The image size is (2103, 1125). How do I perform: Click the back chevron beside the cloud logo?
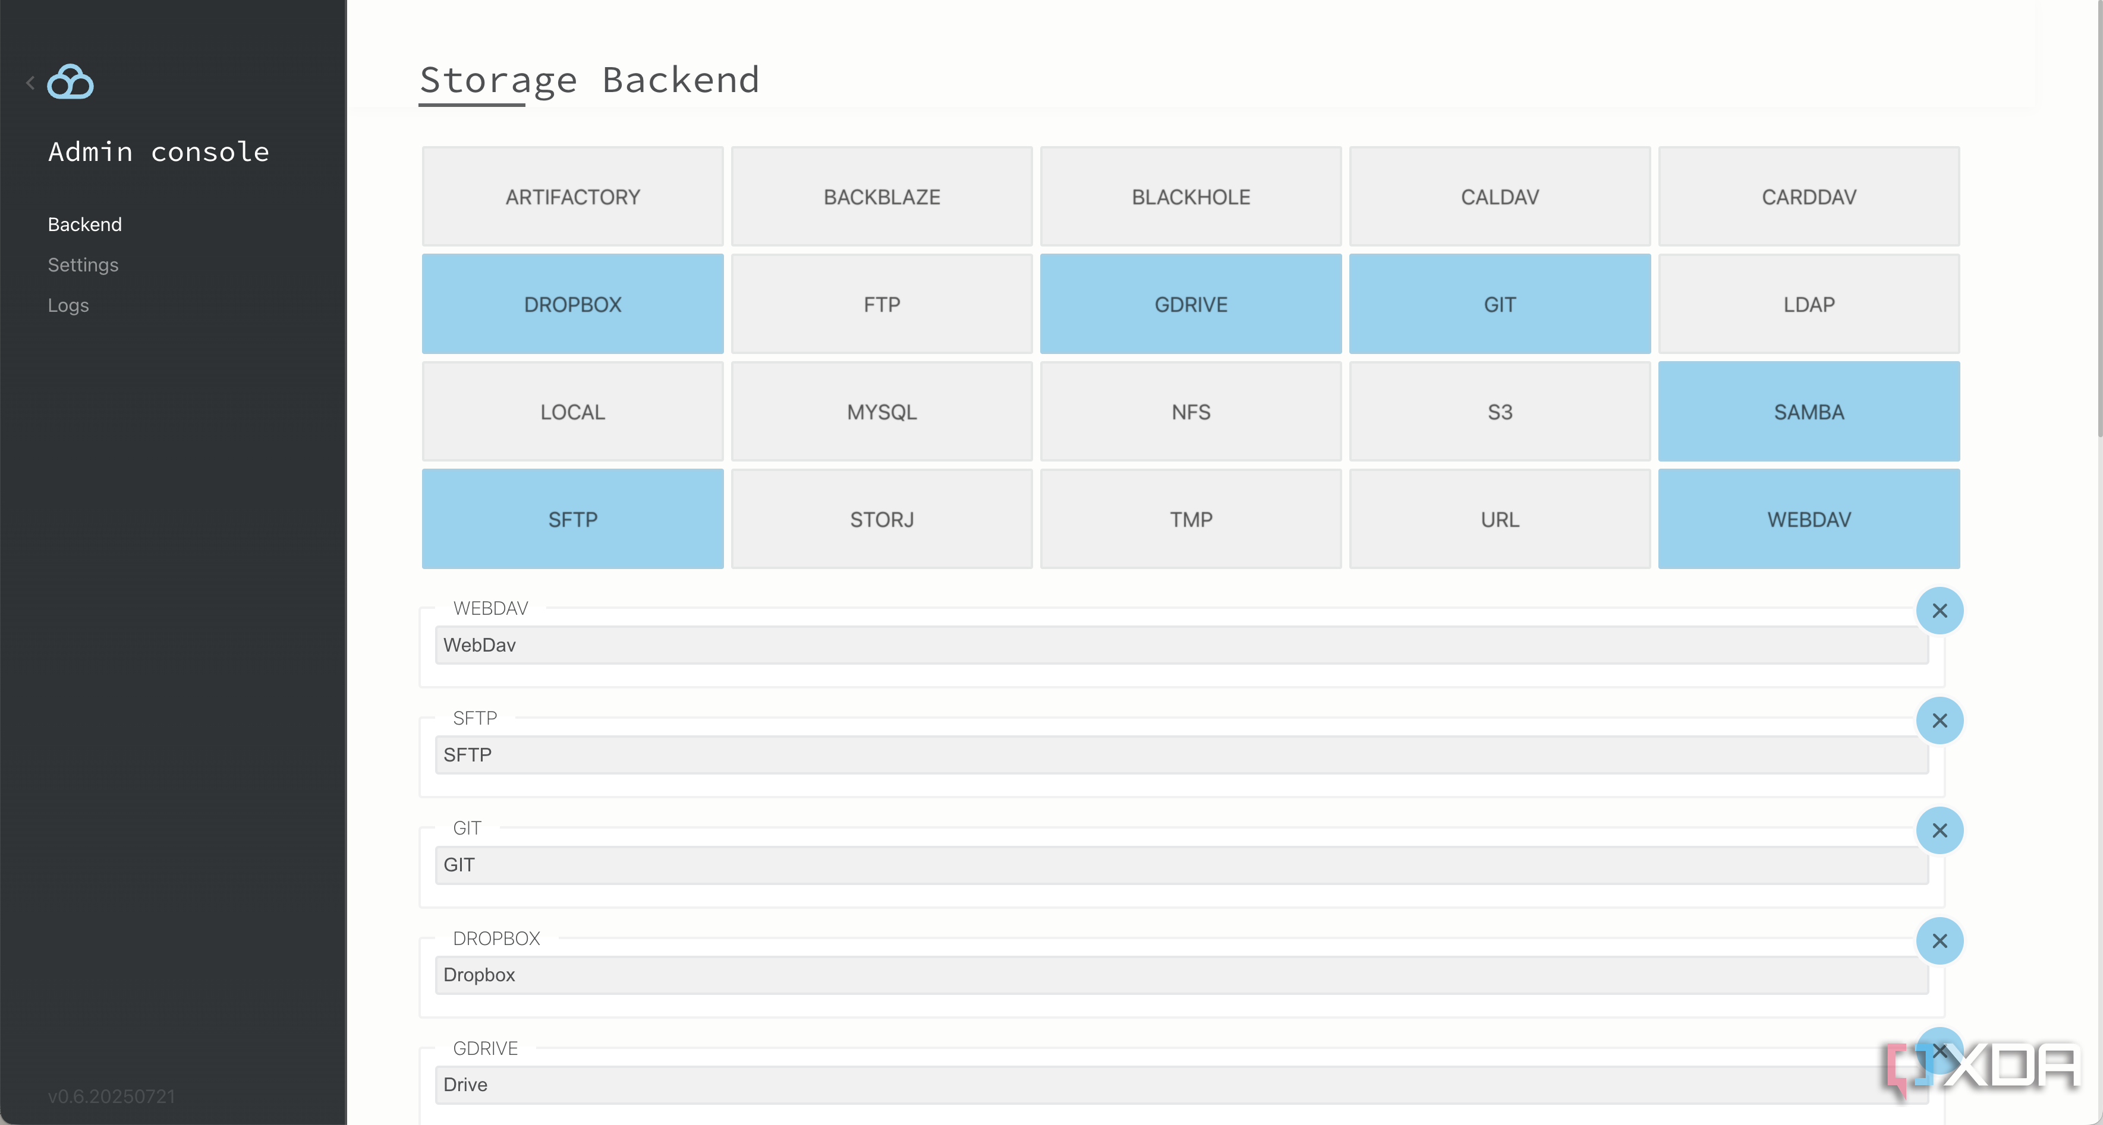30,83
